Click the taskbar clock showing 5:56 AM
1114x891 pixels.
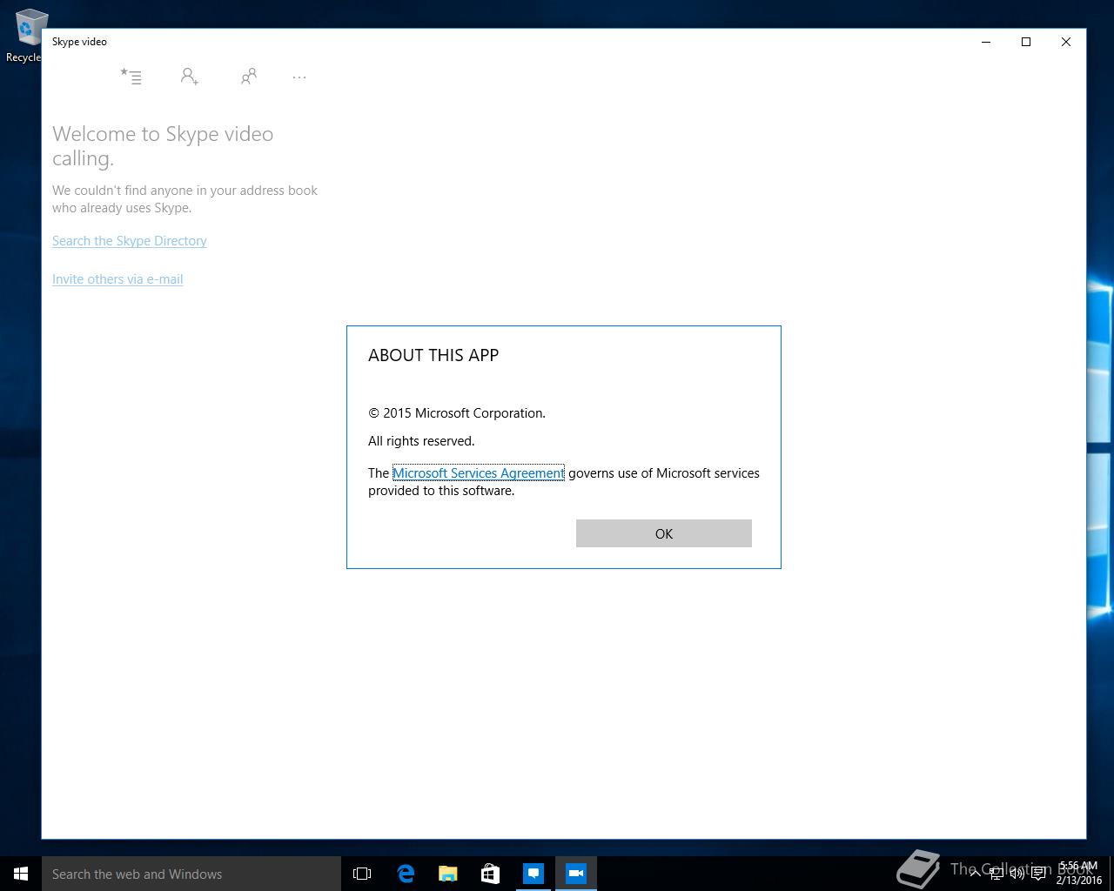tap(1079, 874)
